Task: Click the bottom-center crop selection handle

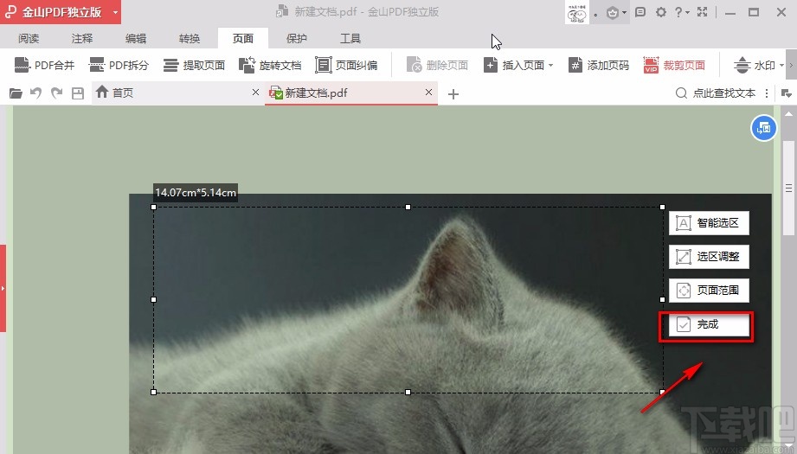Action: 408,392
